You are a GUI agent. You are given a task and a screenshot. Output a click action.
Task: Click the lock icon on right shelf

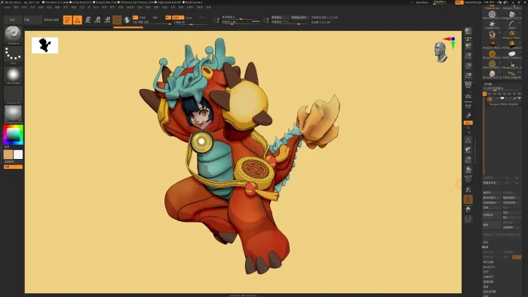[468, 115]
